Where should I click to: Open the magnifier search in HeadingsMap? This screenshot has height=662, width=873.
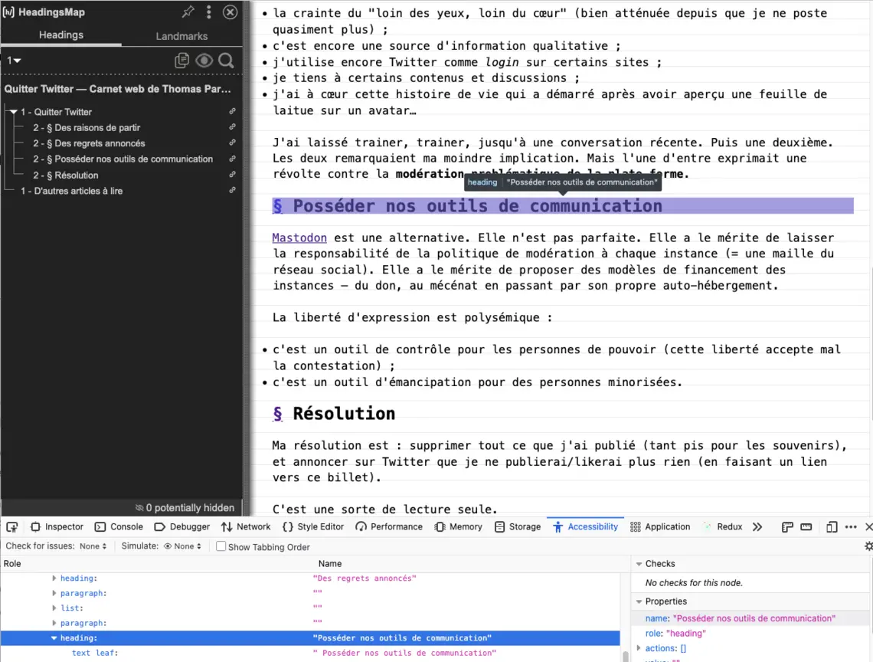coord(226,61)
